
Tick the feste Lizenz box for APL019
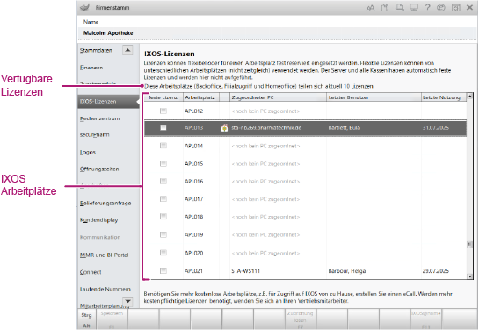click(163, 234)
